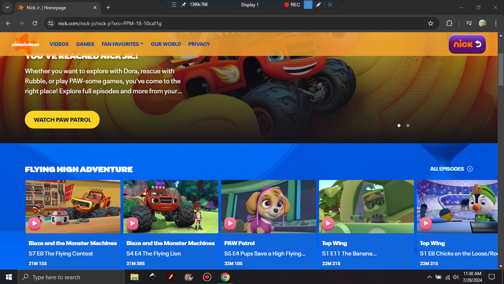Click the browser back arrow

pyautogui.click(x=8, y=23)
